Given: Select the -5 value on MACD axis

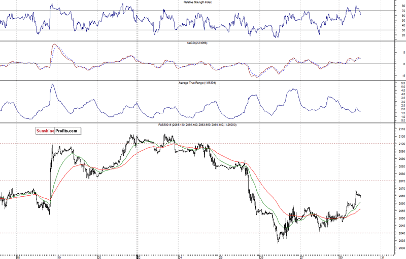Looking at the screenshot, I should pyautogui.click(x=404, y=75).
